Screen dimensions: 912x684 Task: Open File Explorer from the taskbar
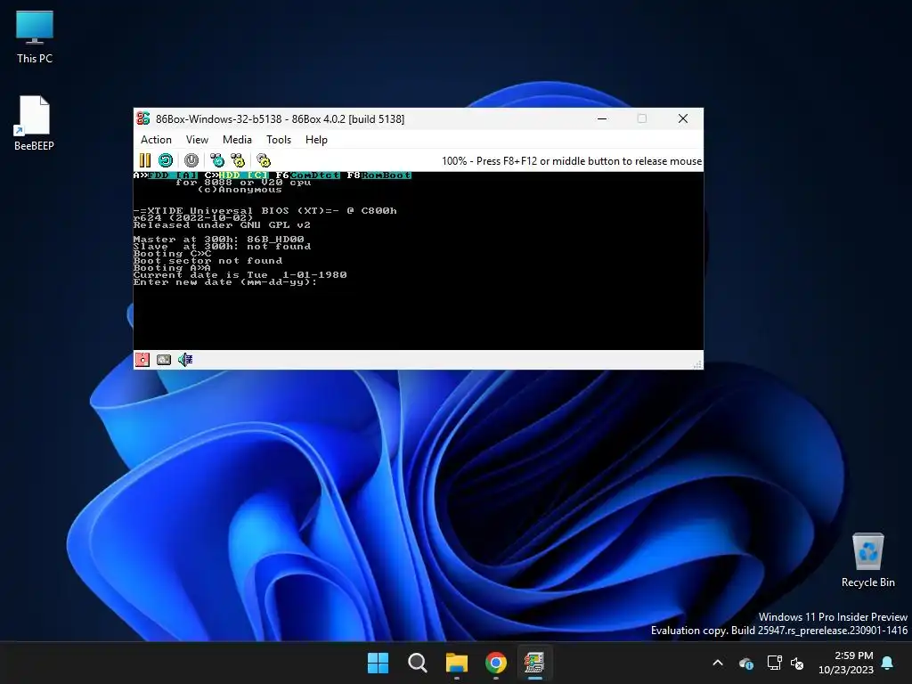(457, 663)
